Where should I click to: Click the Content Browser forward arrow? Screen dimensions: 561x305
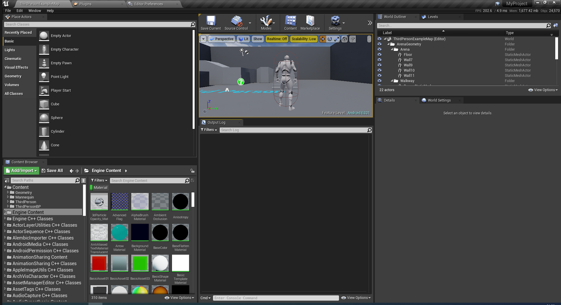(77, 171)
